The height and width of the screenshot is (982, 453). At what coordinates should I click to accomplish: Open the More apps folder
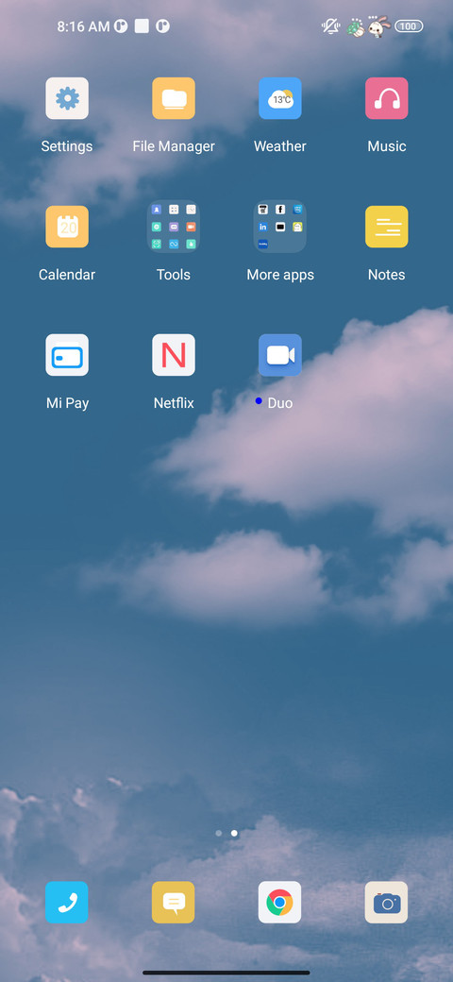coord(279,227)
